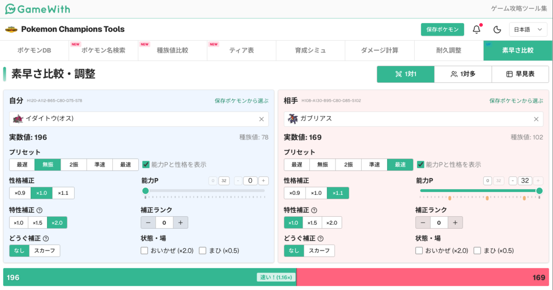Increase 自分 補正ランク with the plus button
Viewport: 553px width, 290px height.
(181, 223)
